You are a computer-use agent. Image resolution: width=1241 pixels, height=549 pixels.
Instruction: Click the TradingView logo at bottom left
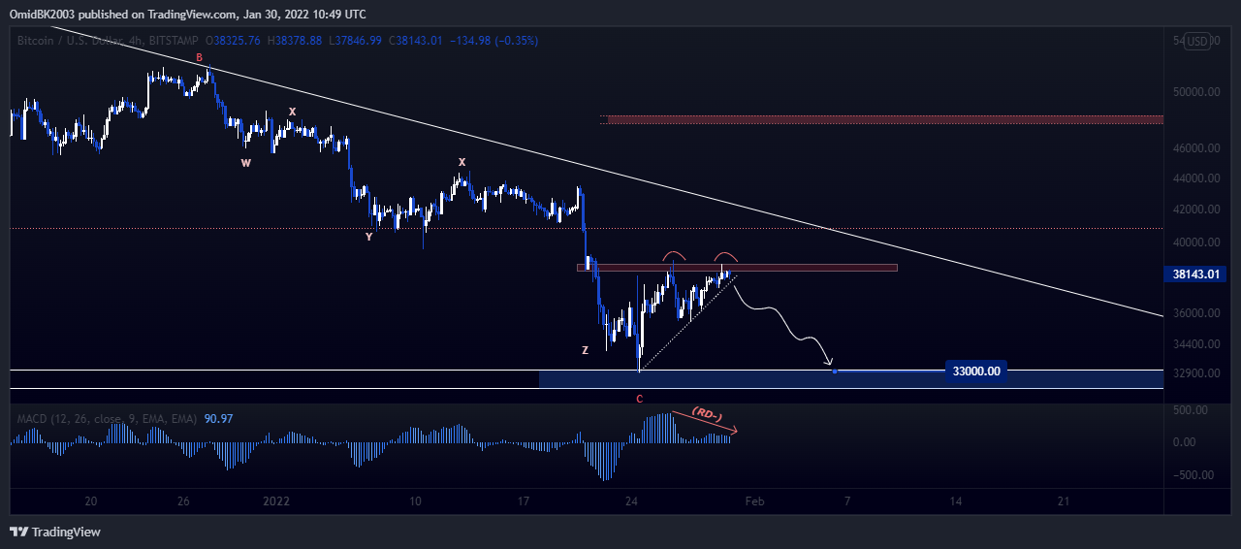tap(55, 532)
